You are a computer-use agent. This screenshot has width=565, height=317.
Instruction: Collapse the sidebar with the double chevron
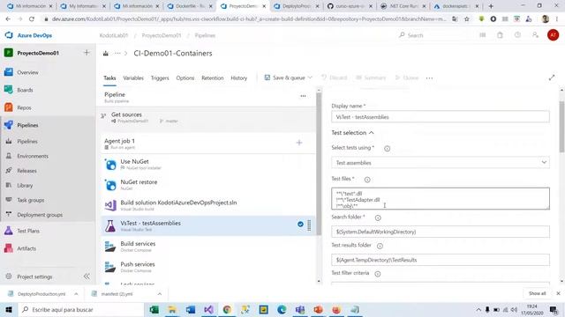tap(87, 276)
